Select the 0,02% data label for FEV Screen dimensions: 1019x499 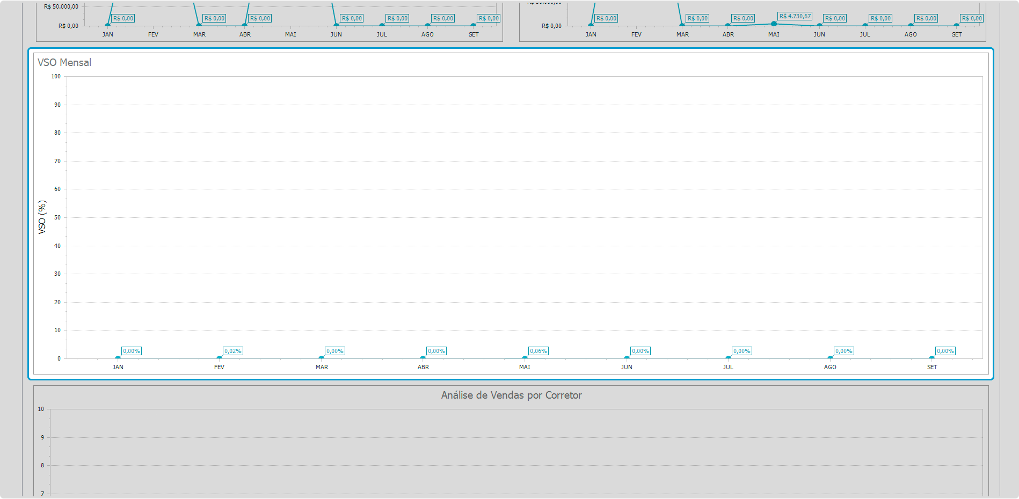(233, 351)
